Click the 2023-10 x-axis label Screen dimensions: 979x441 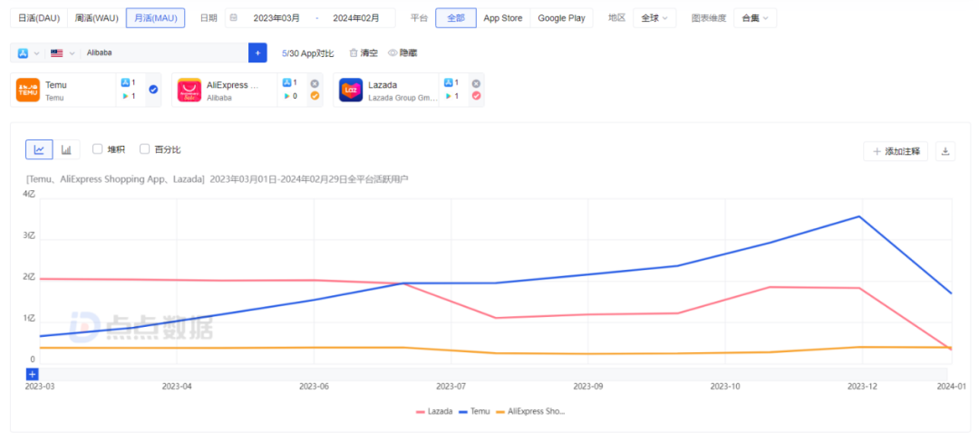click(725, 387)
